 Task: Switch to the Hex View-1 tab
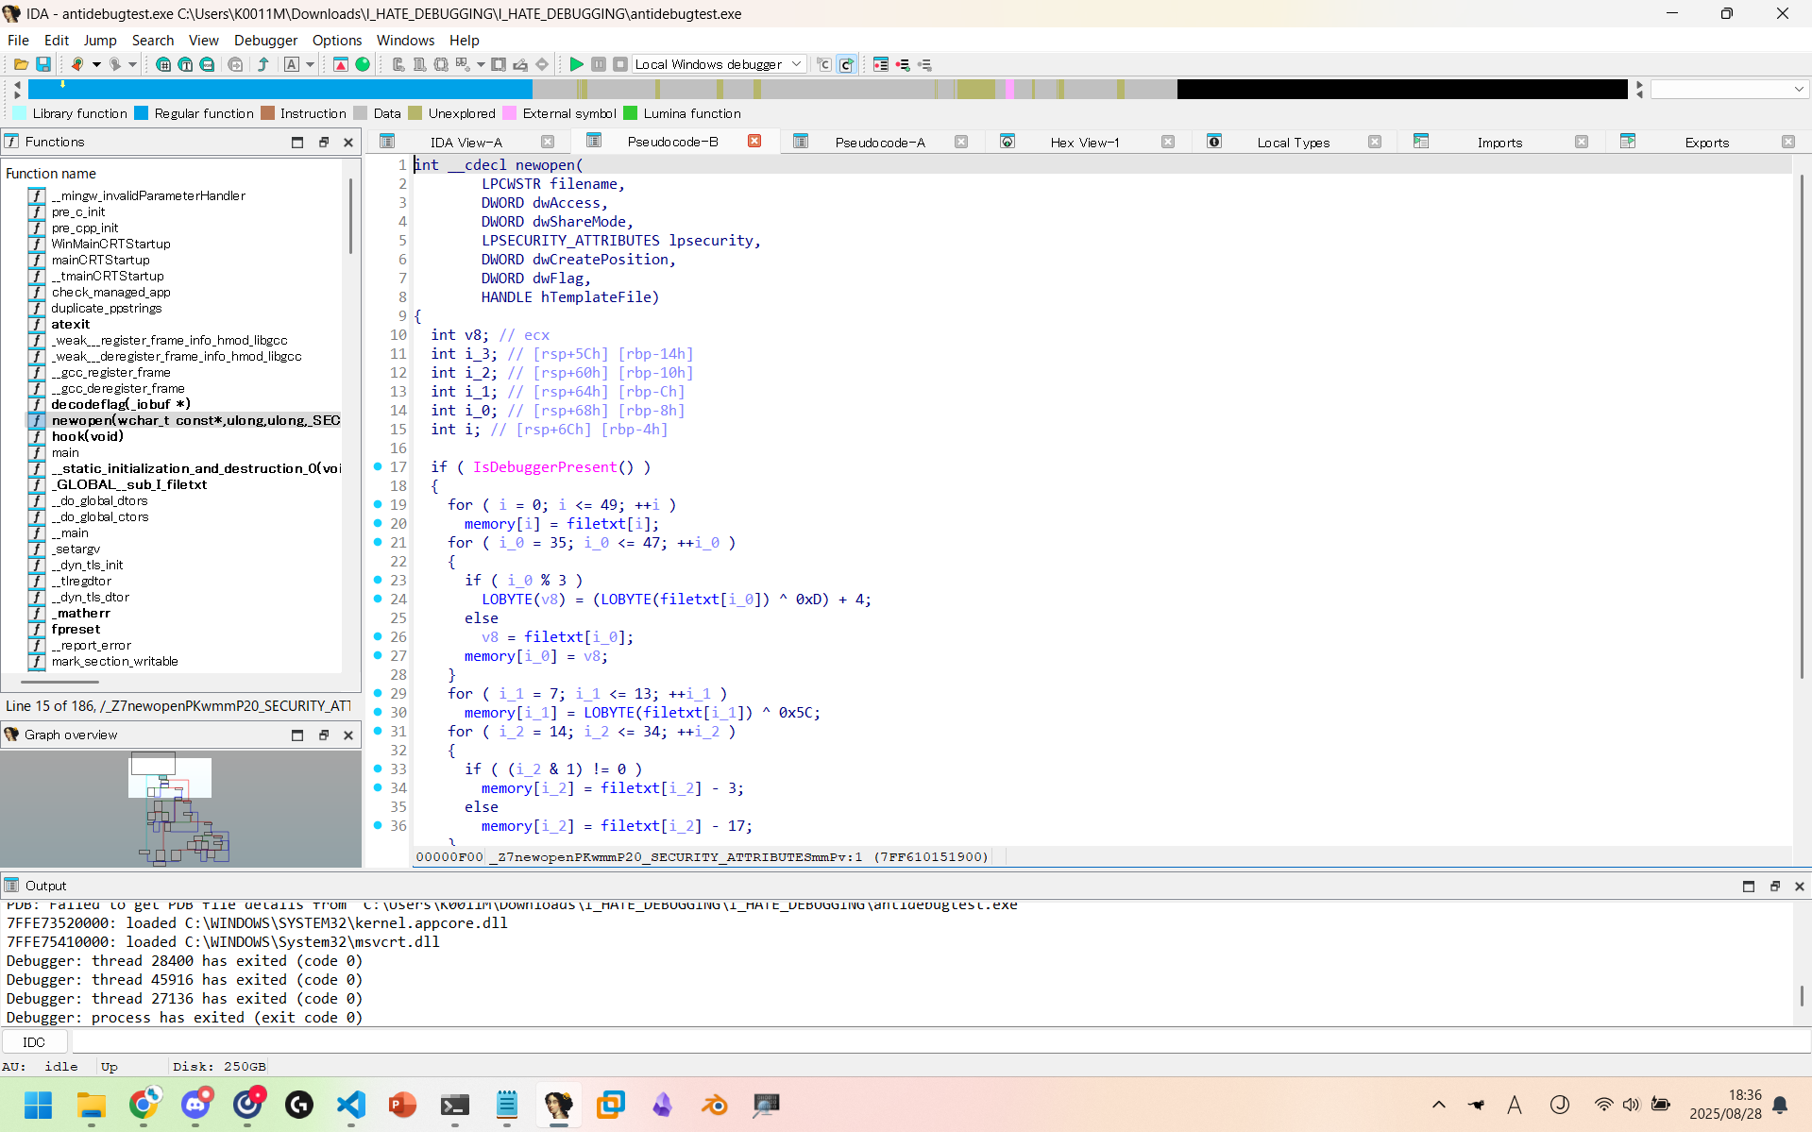(x=1085, y=142)
